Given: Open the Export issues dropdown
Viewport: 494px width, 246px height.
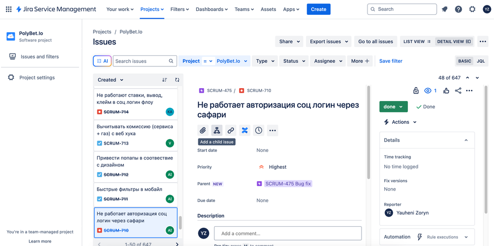Looking at the screenshot, I should click(329, 41).
